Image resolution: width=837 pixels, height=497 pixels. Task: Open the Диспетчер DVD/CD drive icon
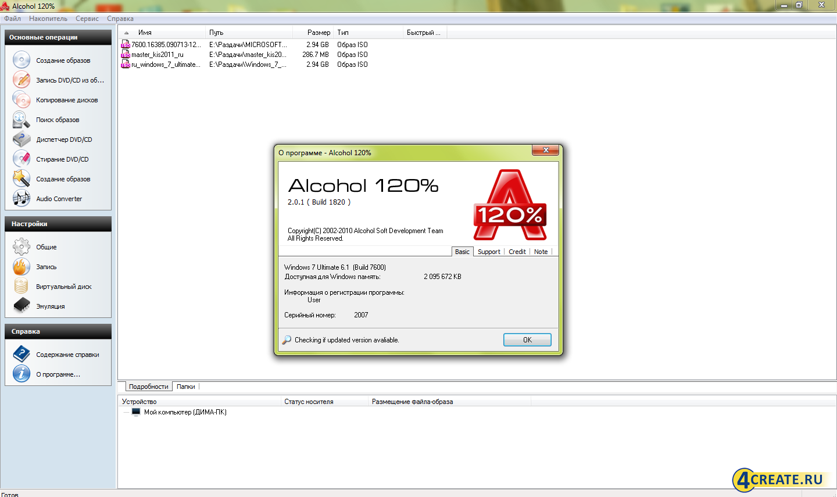click(22, 139)
